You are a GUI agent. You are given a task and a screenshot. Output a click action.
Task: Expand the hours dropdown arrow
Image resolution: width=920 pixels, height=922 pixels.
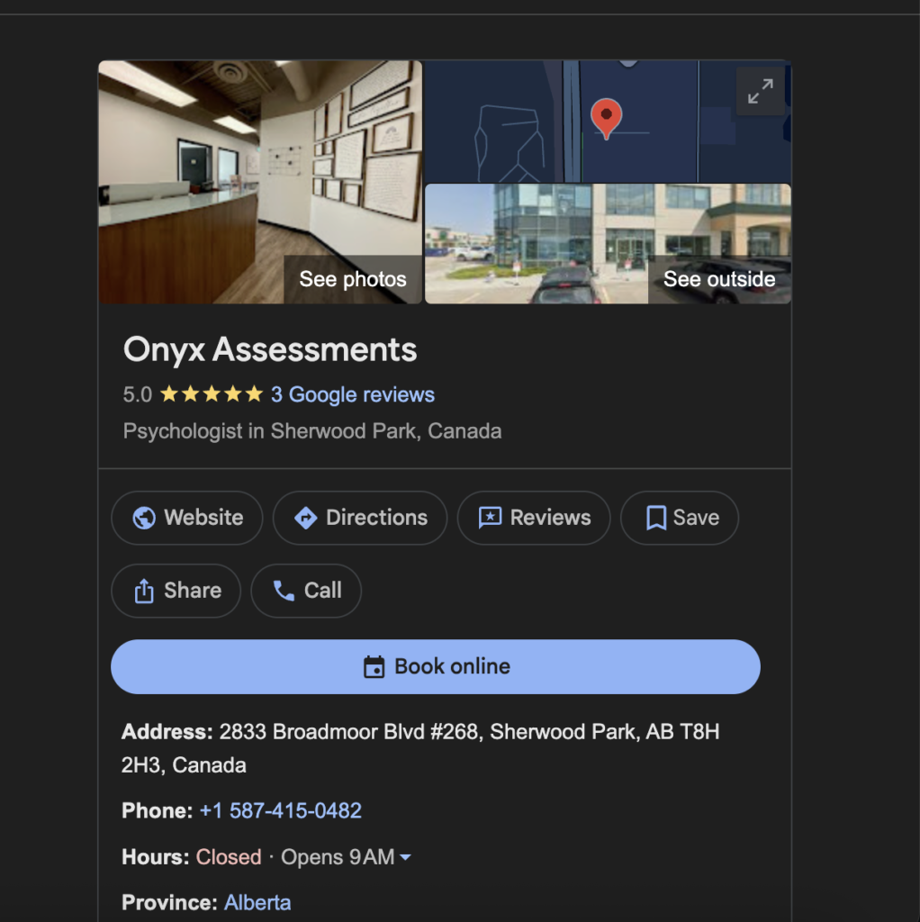(x=405, y=857)
